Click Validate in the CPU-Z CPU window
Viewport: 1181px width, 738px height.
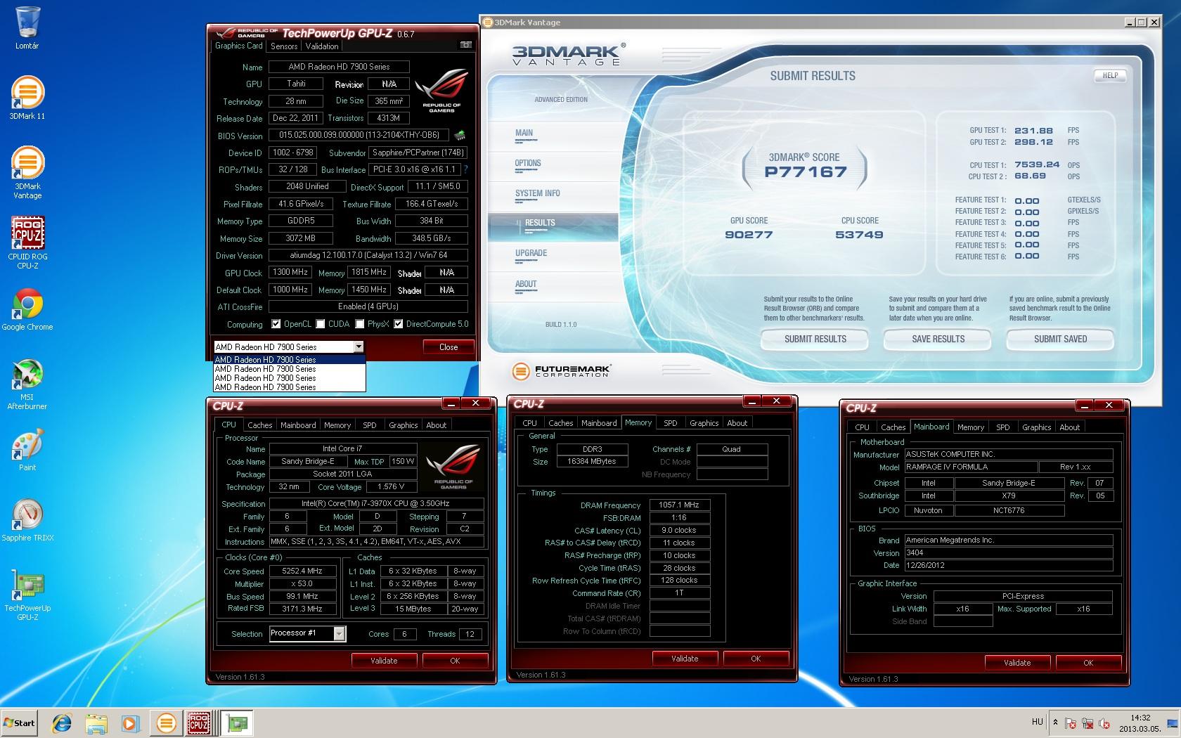[384, 661]
